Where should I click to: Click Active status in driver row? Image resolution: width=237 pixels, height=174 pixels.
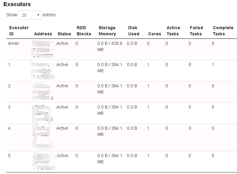click(62, 43)
